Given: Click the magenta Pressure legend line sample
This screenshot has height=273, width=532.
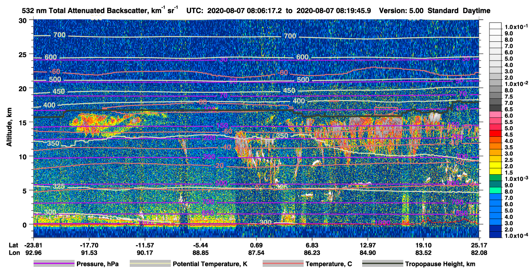Looking at the screenshot, I should click(54, 264).
